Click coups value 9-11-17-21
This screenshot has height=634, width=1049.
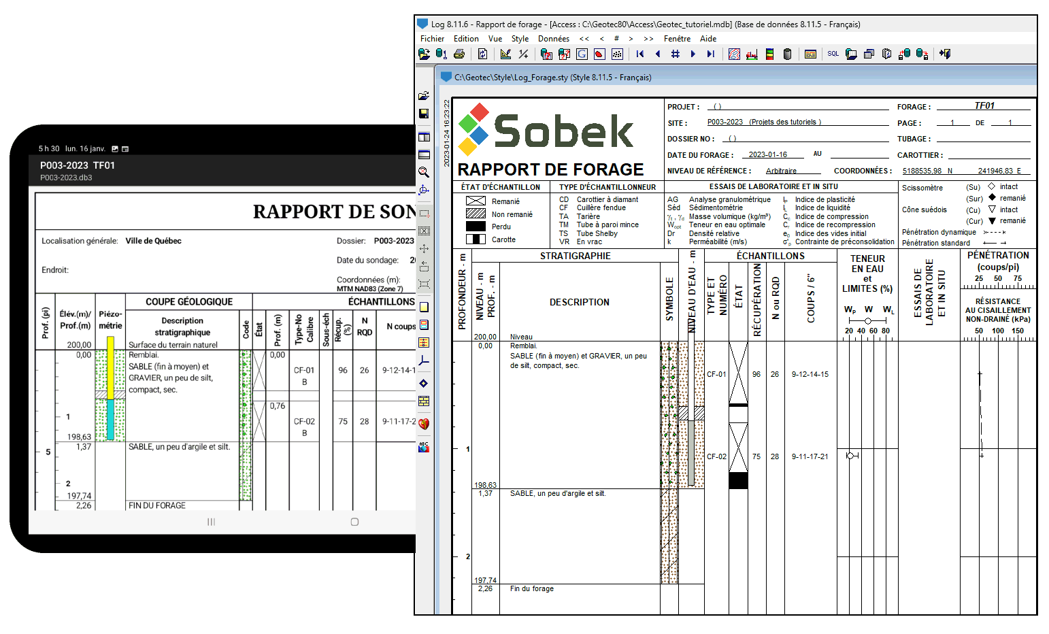pos(810,456)
